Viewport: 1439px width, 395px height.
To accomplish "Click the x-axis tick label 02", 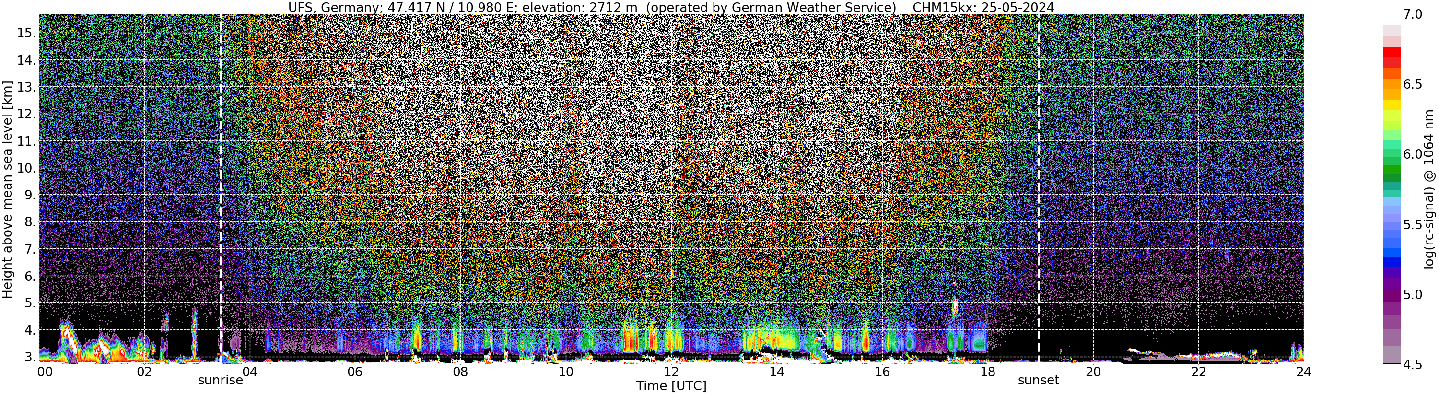I will (x=144, y=372).
